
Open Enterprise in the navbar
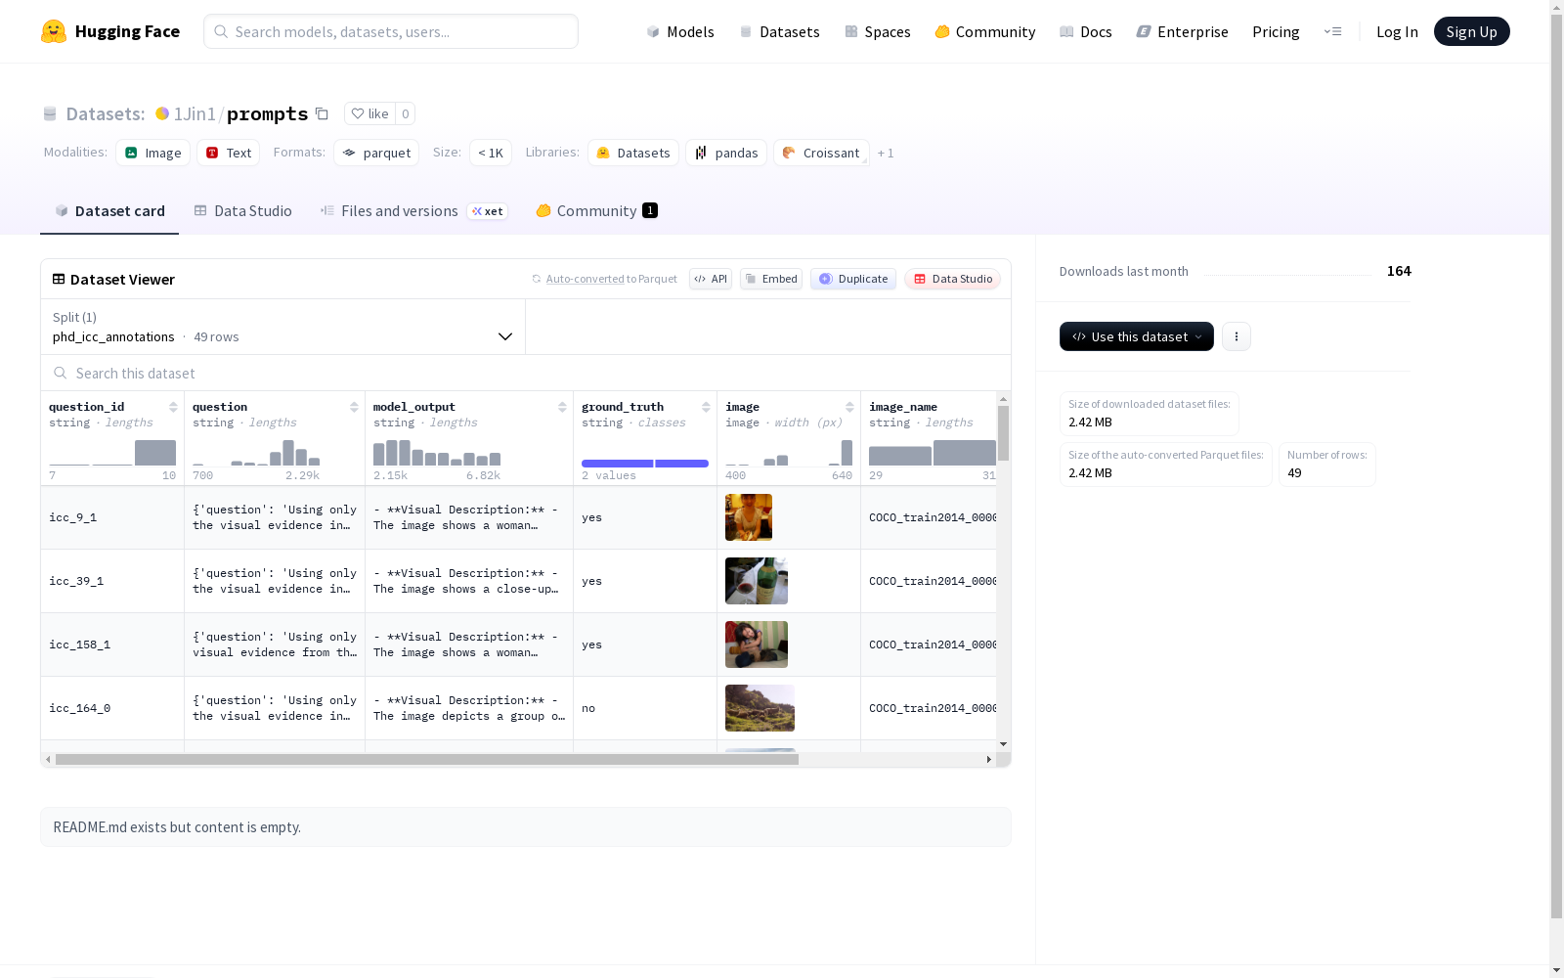1182,31
